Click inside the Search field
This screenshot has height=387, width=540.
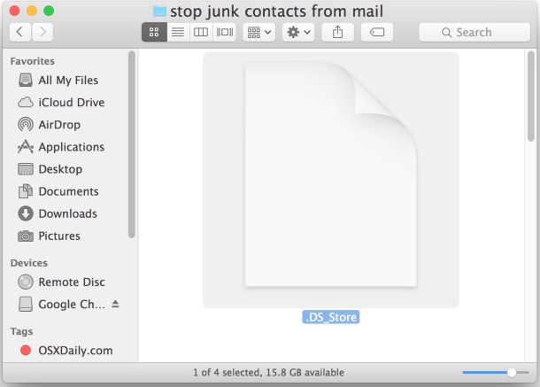point(474,32)
